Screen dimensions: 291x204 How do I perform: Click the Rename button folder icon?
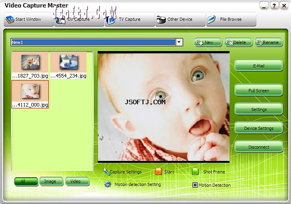pos(260,42)
